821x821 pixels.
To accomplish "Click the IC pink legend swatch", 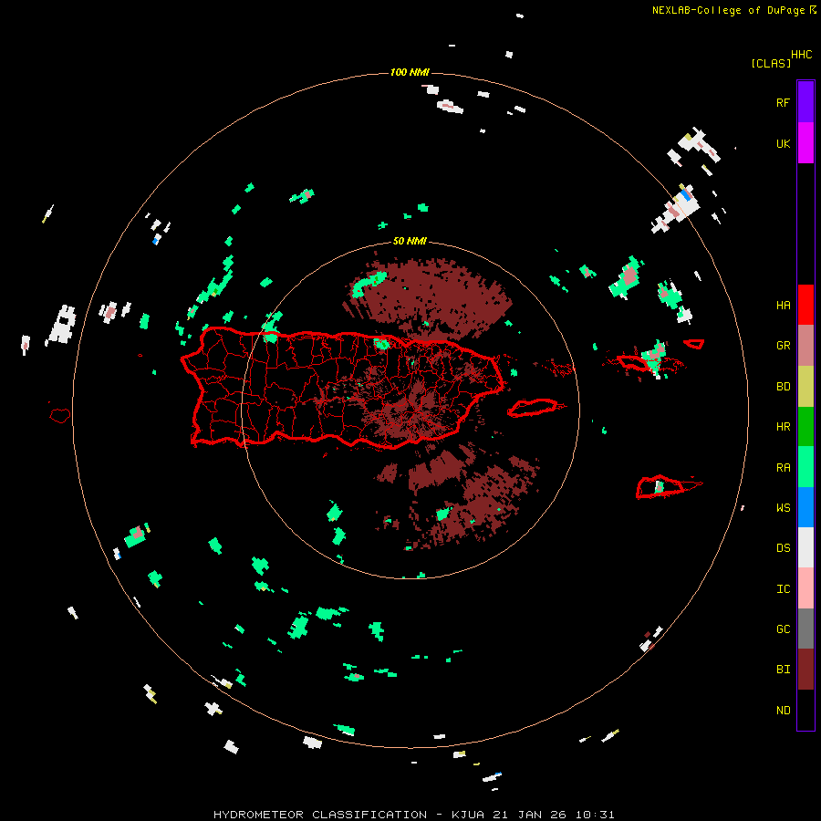I will [x=805, y=588].
